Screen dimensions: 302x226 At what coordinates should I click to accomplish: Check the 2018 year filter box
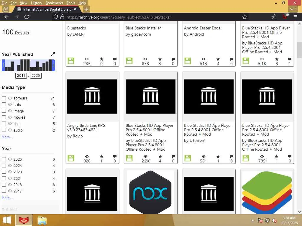click(x=4, y=185)
